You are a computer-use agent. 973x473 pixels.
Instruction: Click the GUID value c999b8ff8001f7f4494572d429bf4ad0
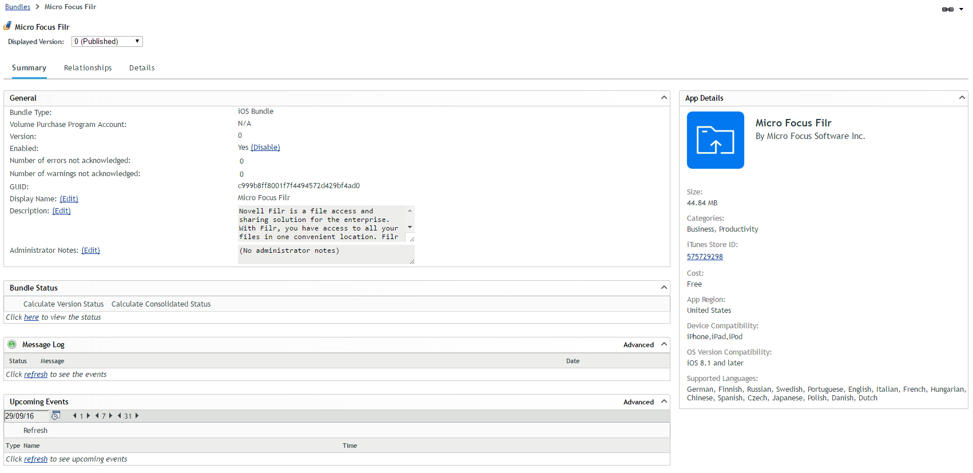299,186
